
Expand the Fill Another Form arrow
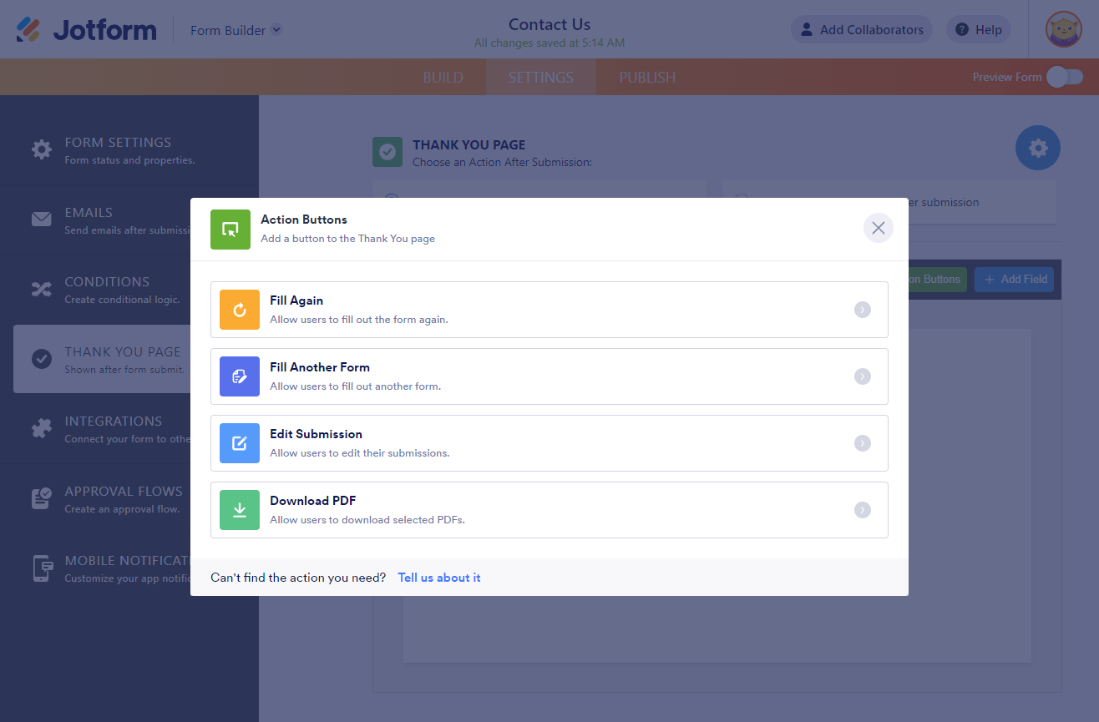coord(863,376)
